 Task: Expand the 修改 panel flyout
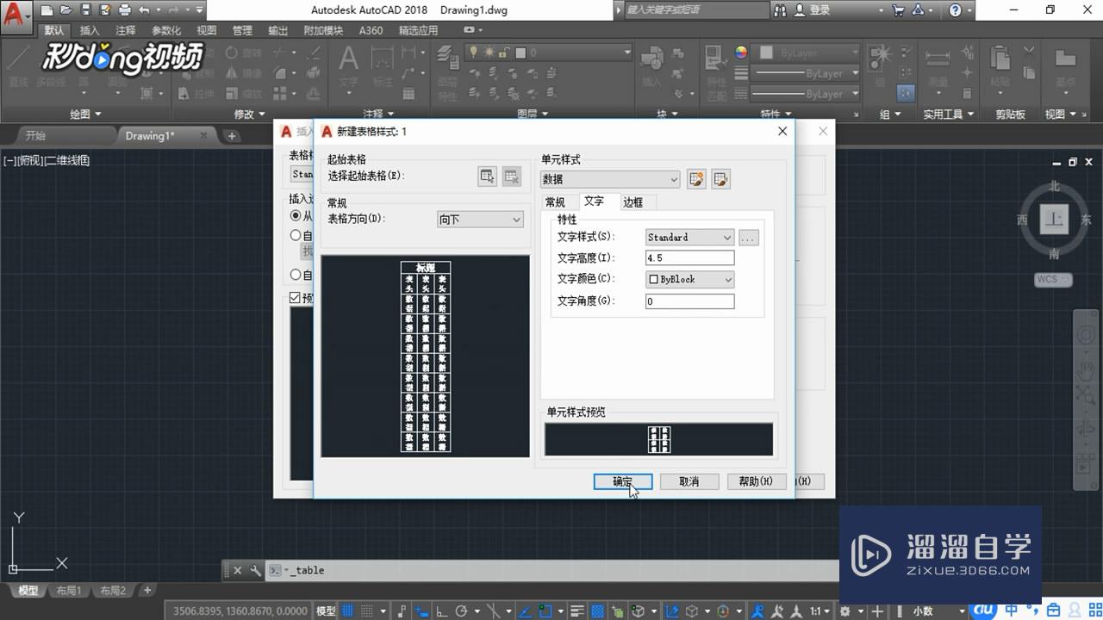click(x=251, y=114)
